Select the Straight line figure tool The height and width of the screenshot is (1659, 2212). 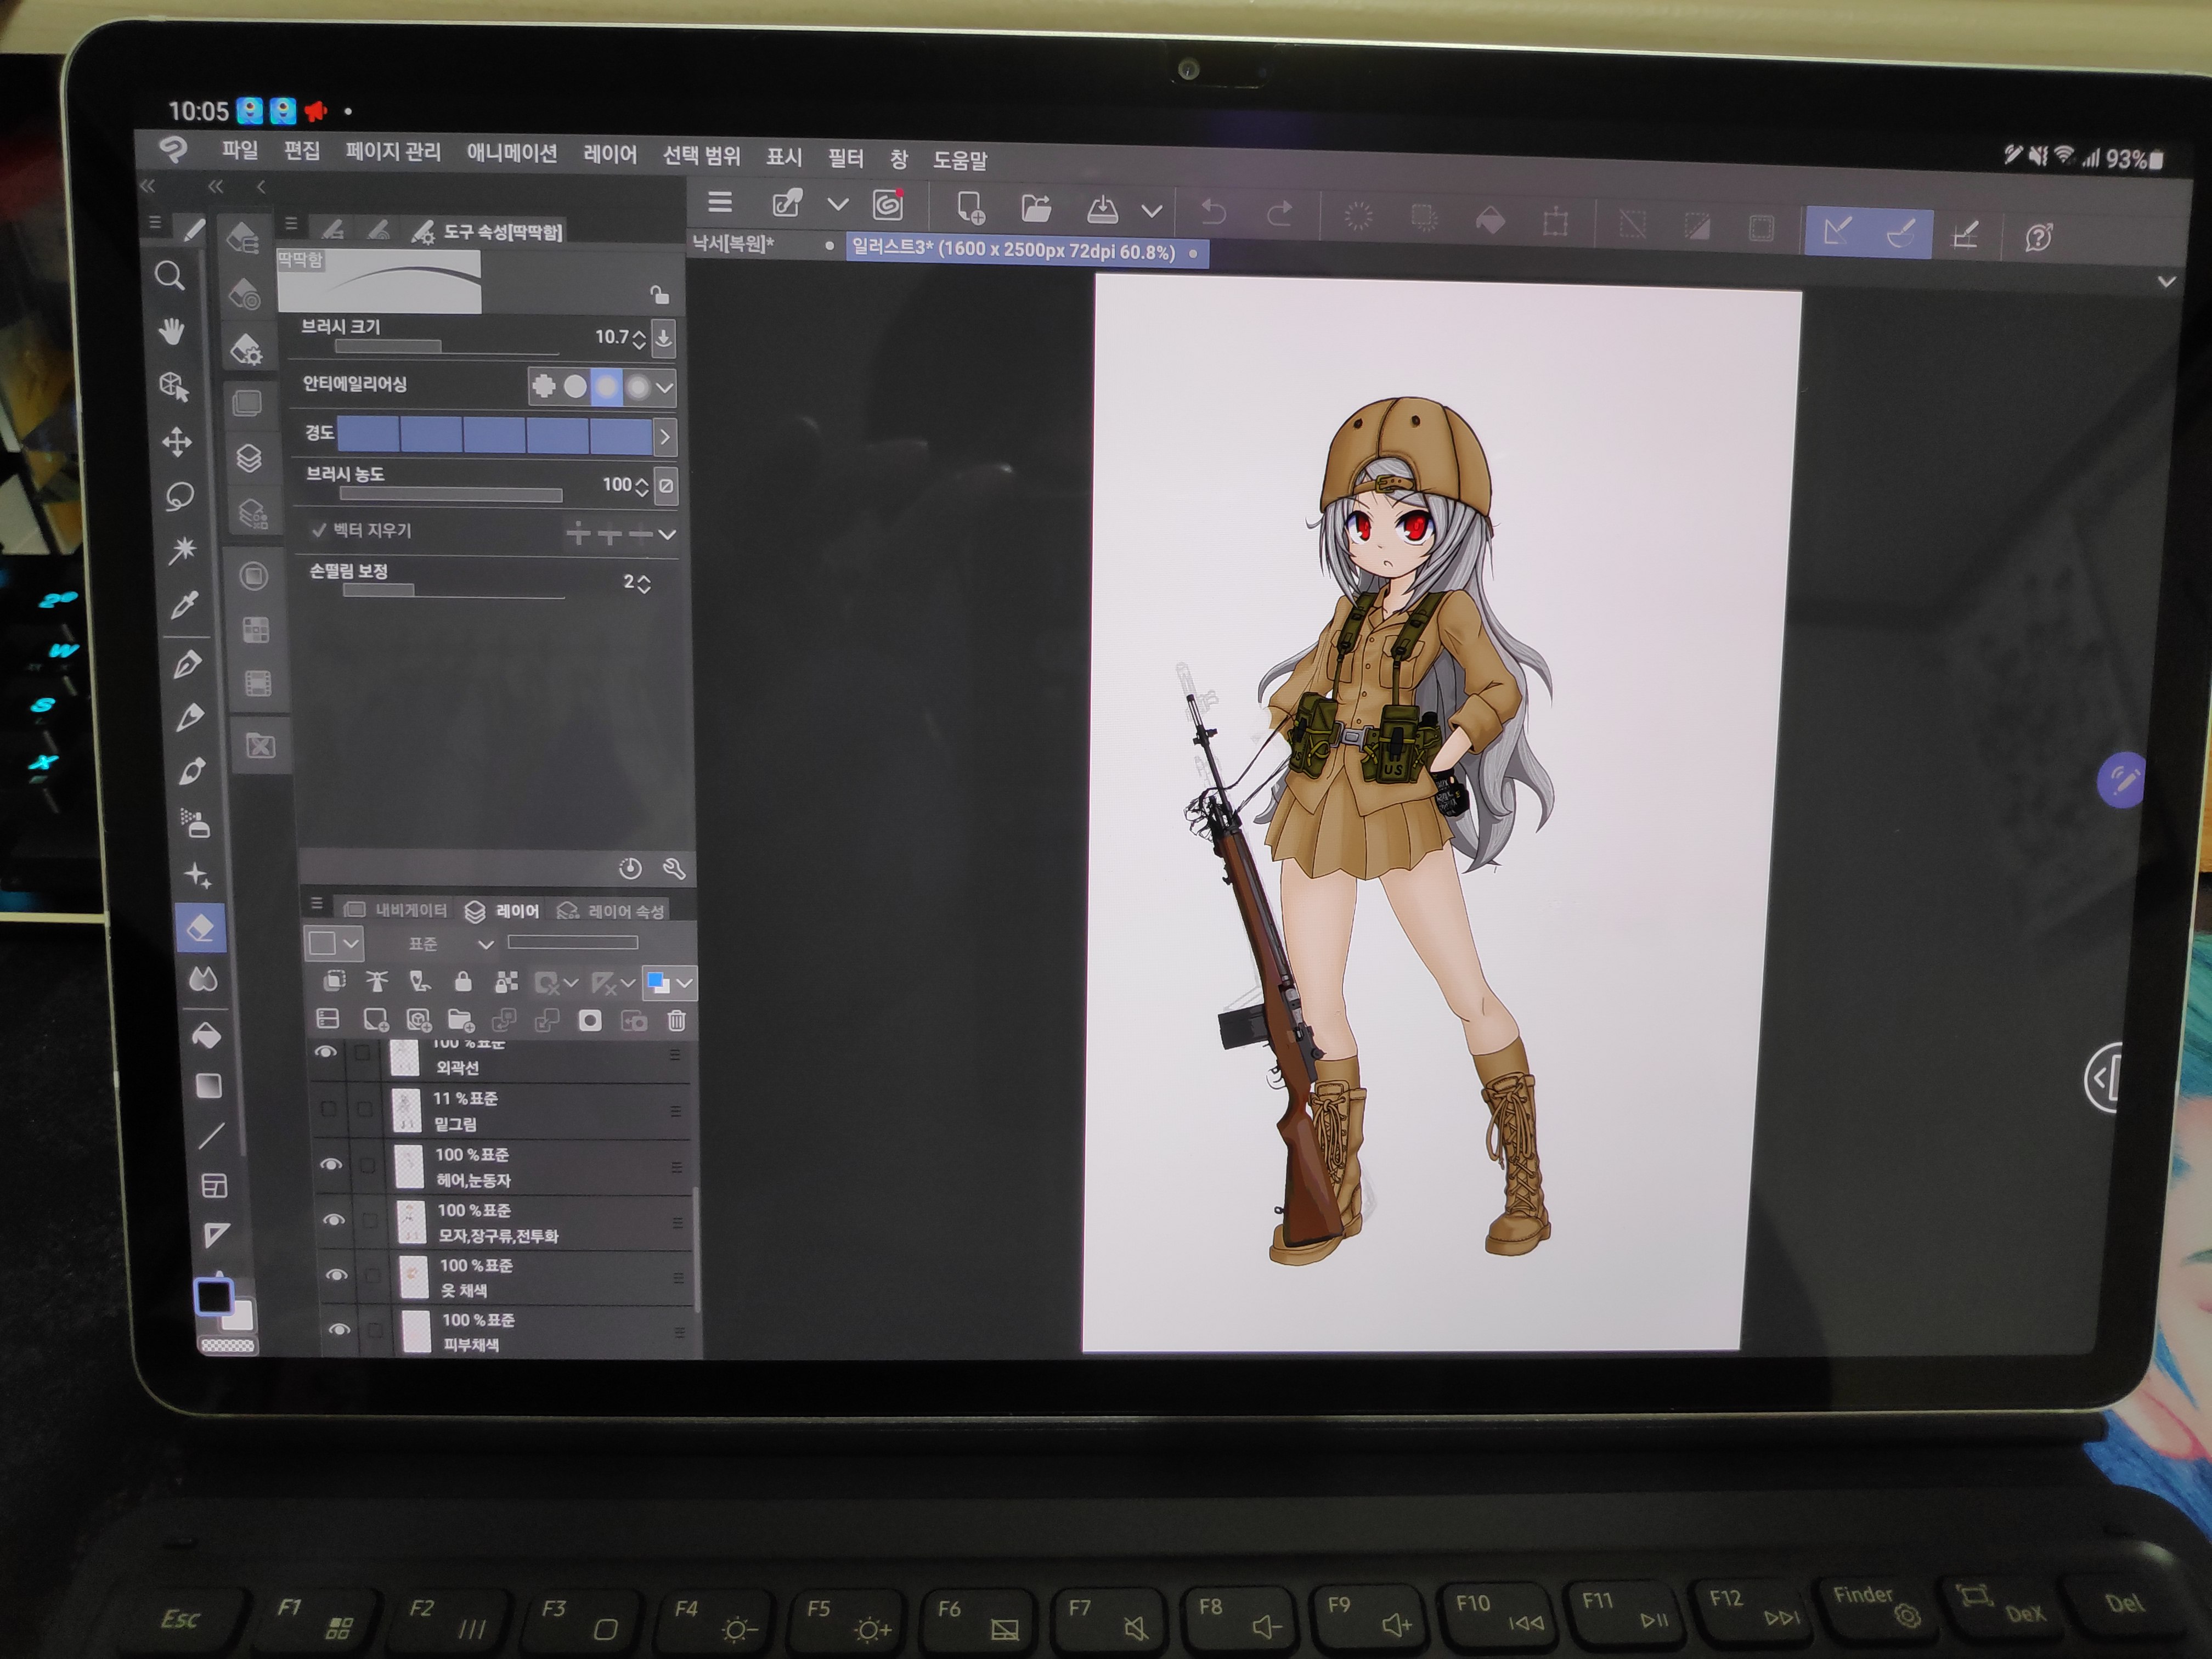coord(211,1136)
